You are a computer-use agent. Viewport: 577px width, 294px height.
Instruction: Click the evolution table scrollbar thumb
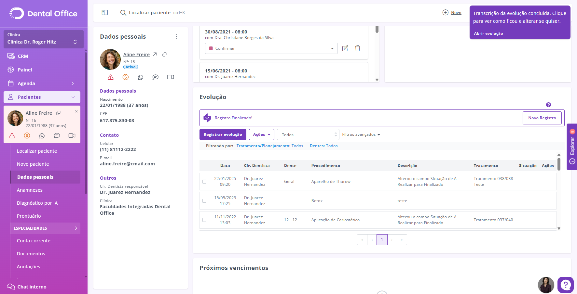pyautogui.click(x=559, y=164)
